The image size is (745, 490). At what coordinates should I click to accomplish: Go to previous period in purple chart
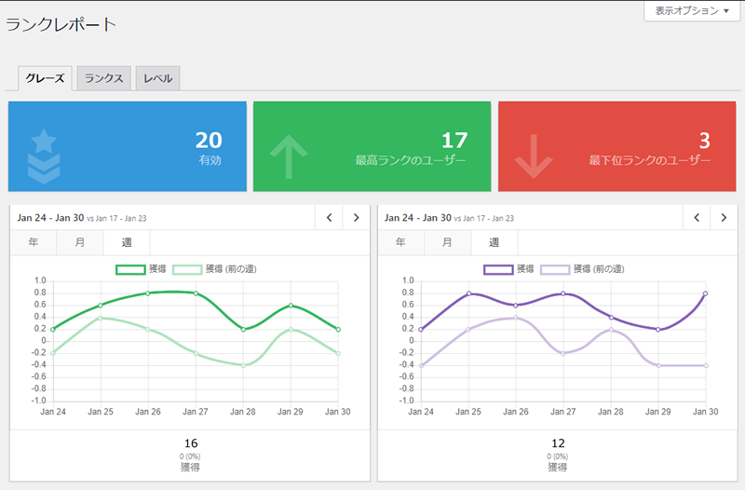coord(697,218)
